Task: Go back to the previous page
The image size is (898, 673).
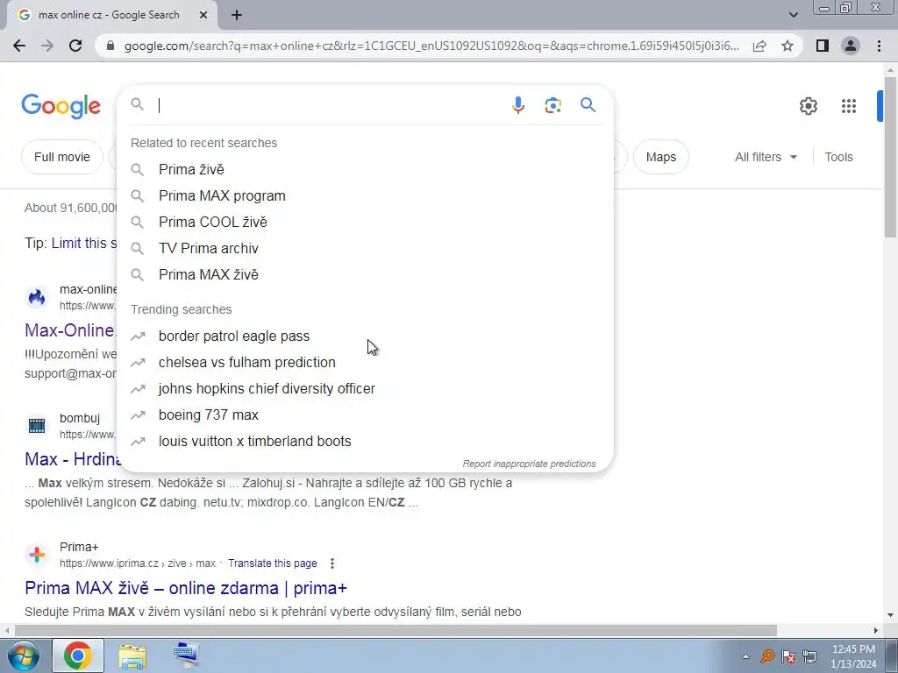Action: click(19, 46)
